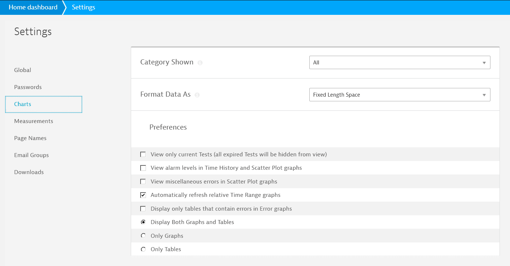
Task: Click the Format Data As label
Action: tap(165, 94)
